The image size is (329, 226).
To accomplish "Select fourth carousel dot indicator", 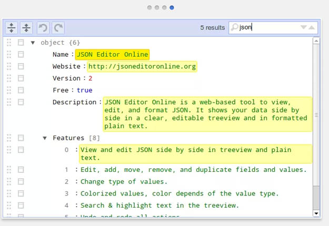I will tap(172, 8).
